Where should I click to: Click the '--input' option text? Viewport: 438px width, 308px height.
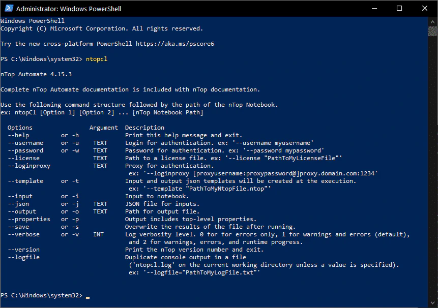(20, 196)
